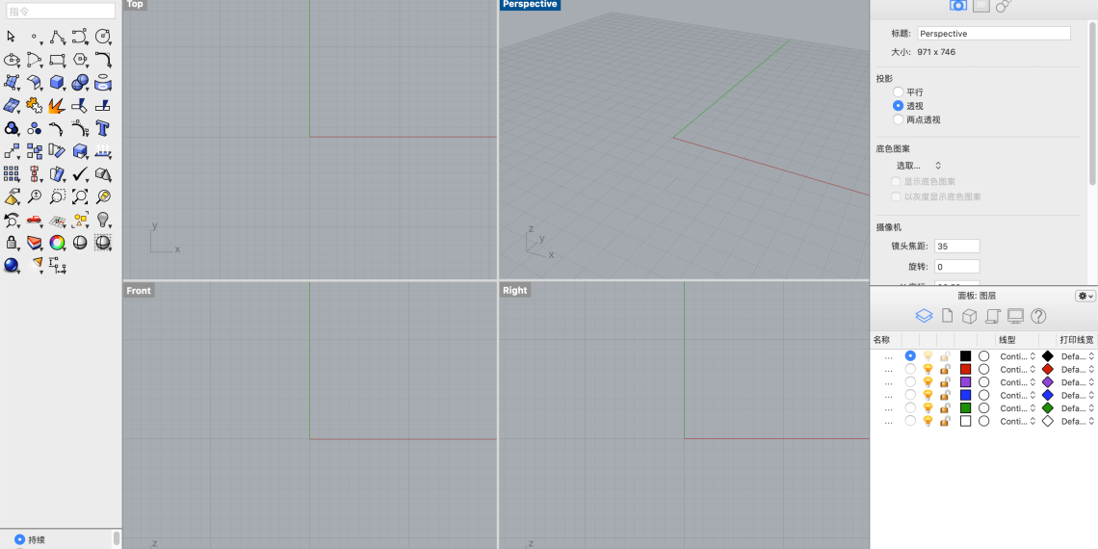Image resolution: width=1098 pixels, height=549 pixels.
Task: Select the Box solid tool
Action: [57, 83]
